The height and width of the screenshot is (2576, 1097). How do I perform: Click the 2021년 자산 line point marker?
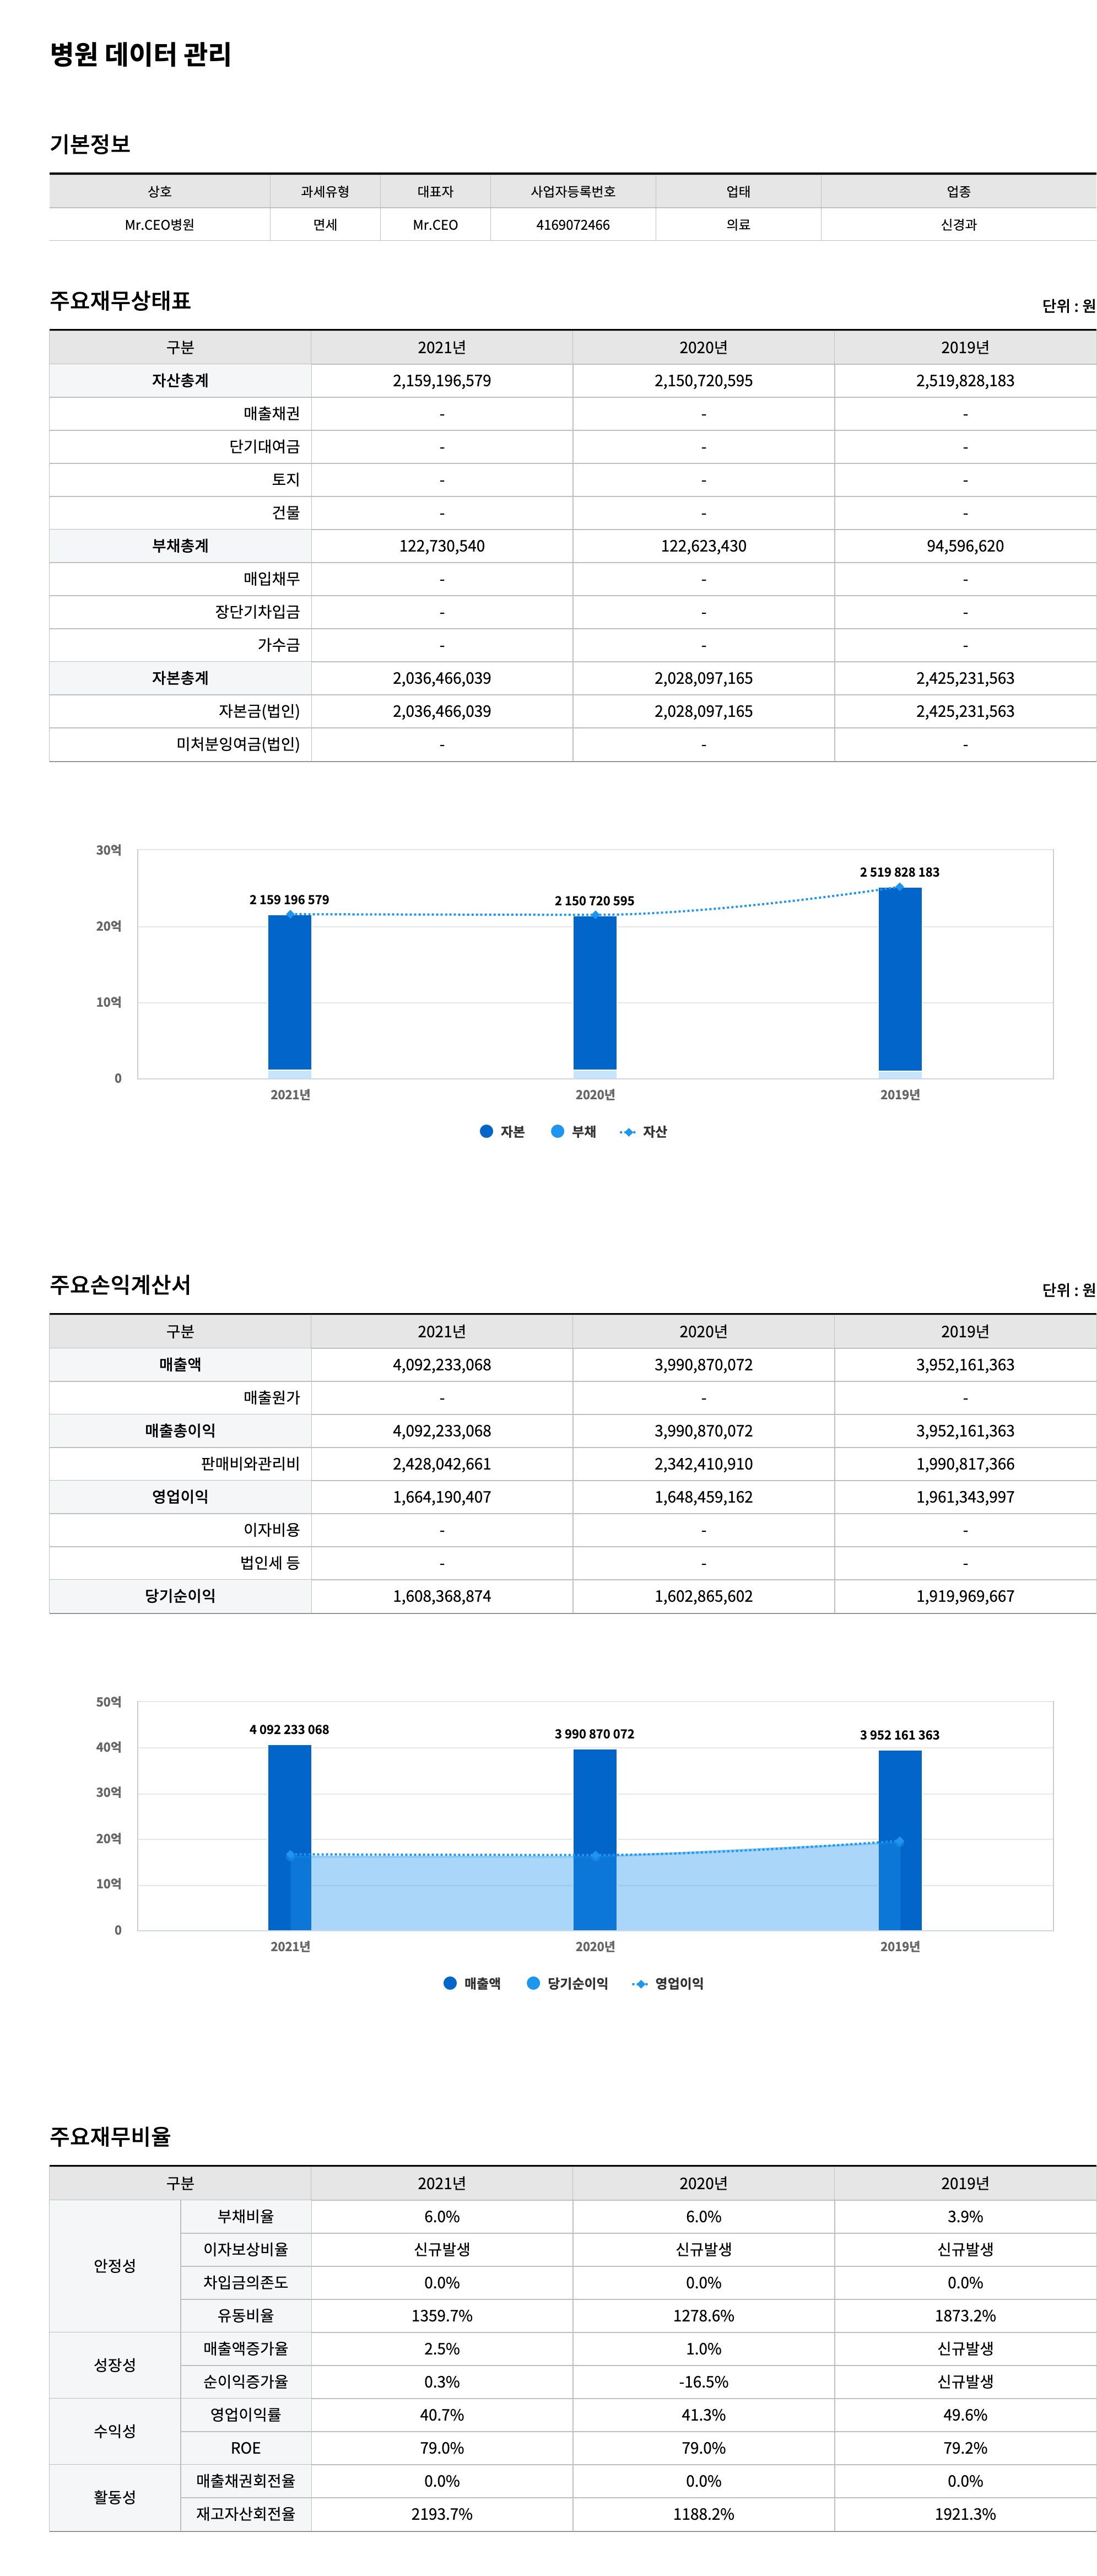pos(290,914)
